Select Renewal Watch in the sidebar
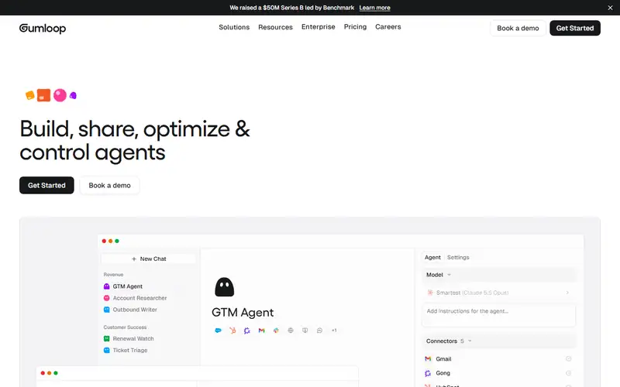Image resolution: width=620 pixels, height=387 pixels. [x=129, y=338]
